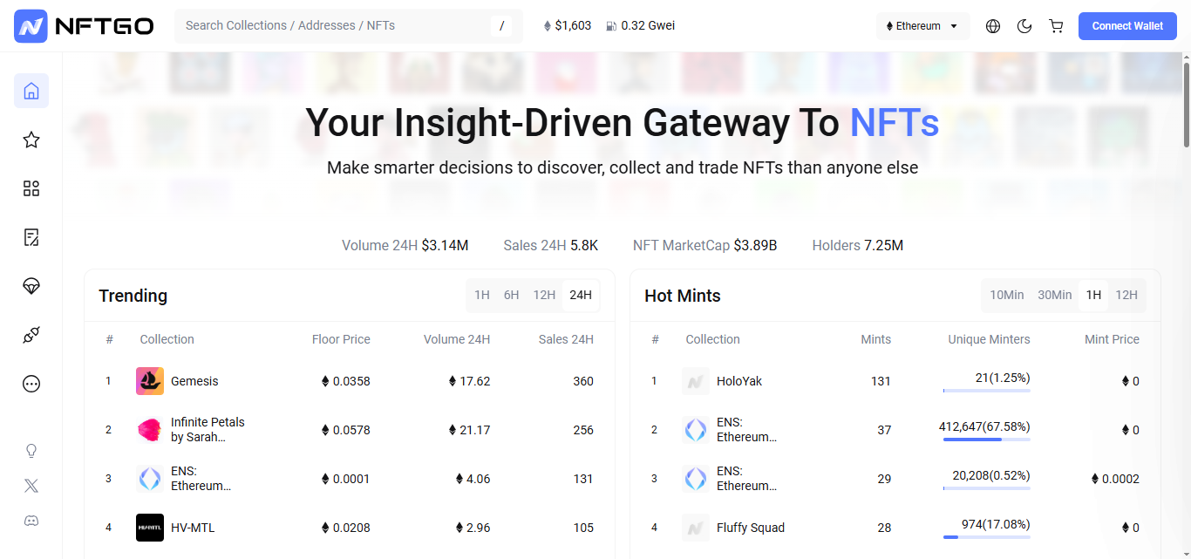Focus the Search Collections / Addresses / NFTs field

coord(349,26)
